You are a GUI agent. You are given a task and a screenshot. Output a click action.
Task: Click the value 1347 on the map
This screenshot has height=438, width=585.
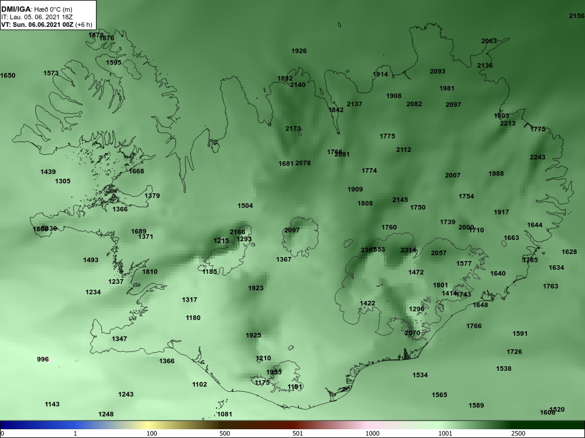point(119,339)
